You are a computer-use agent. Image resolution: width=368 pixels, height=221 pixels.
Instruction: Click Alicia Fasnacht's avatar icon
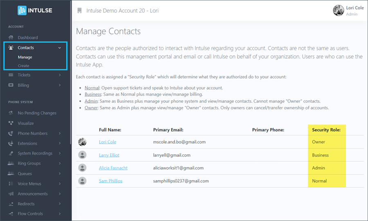click(x=82, y=168)
